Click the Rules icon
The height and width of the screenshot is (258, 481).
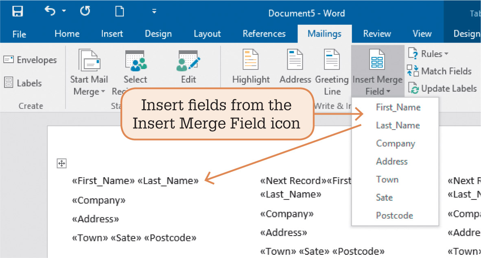[x=413, y=53]
